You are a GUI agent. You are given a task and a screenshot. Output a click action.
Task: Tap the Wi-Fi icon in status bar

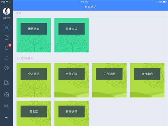coord(7,2)
